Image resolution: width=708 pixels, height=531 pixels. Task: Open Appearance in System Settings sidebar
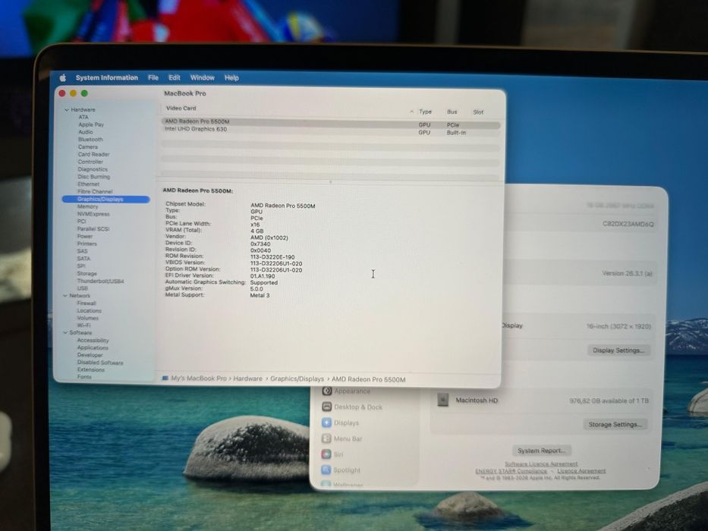347,391
